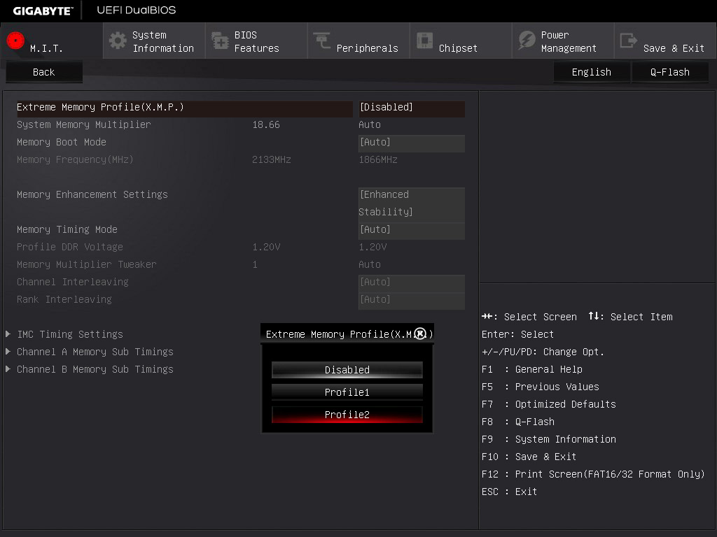Click the English language button
Viewport: 717px width, 537px height.
[592, 72]
